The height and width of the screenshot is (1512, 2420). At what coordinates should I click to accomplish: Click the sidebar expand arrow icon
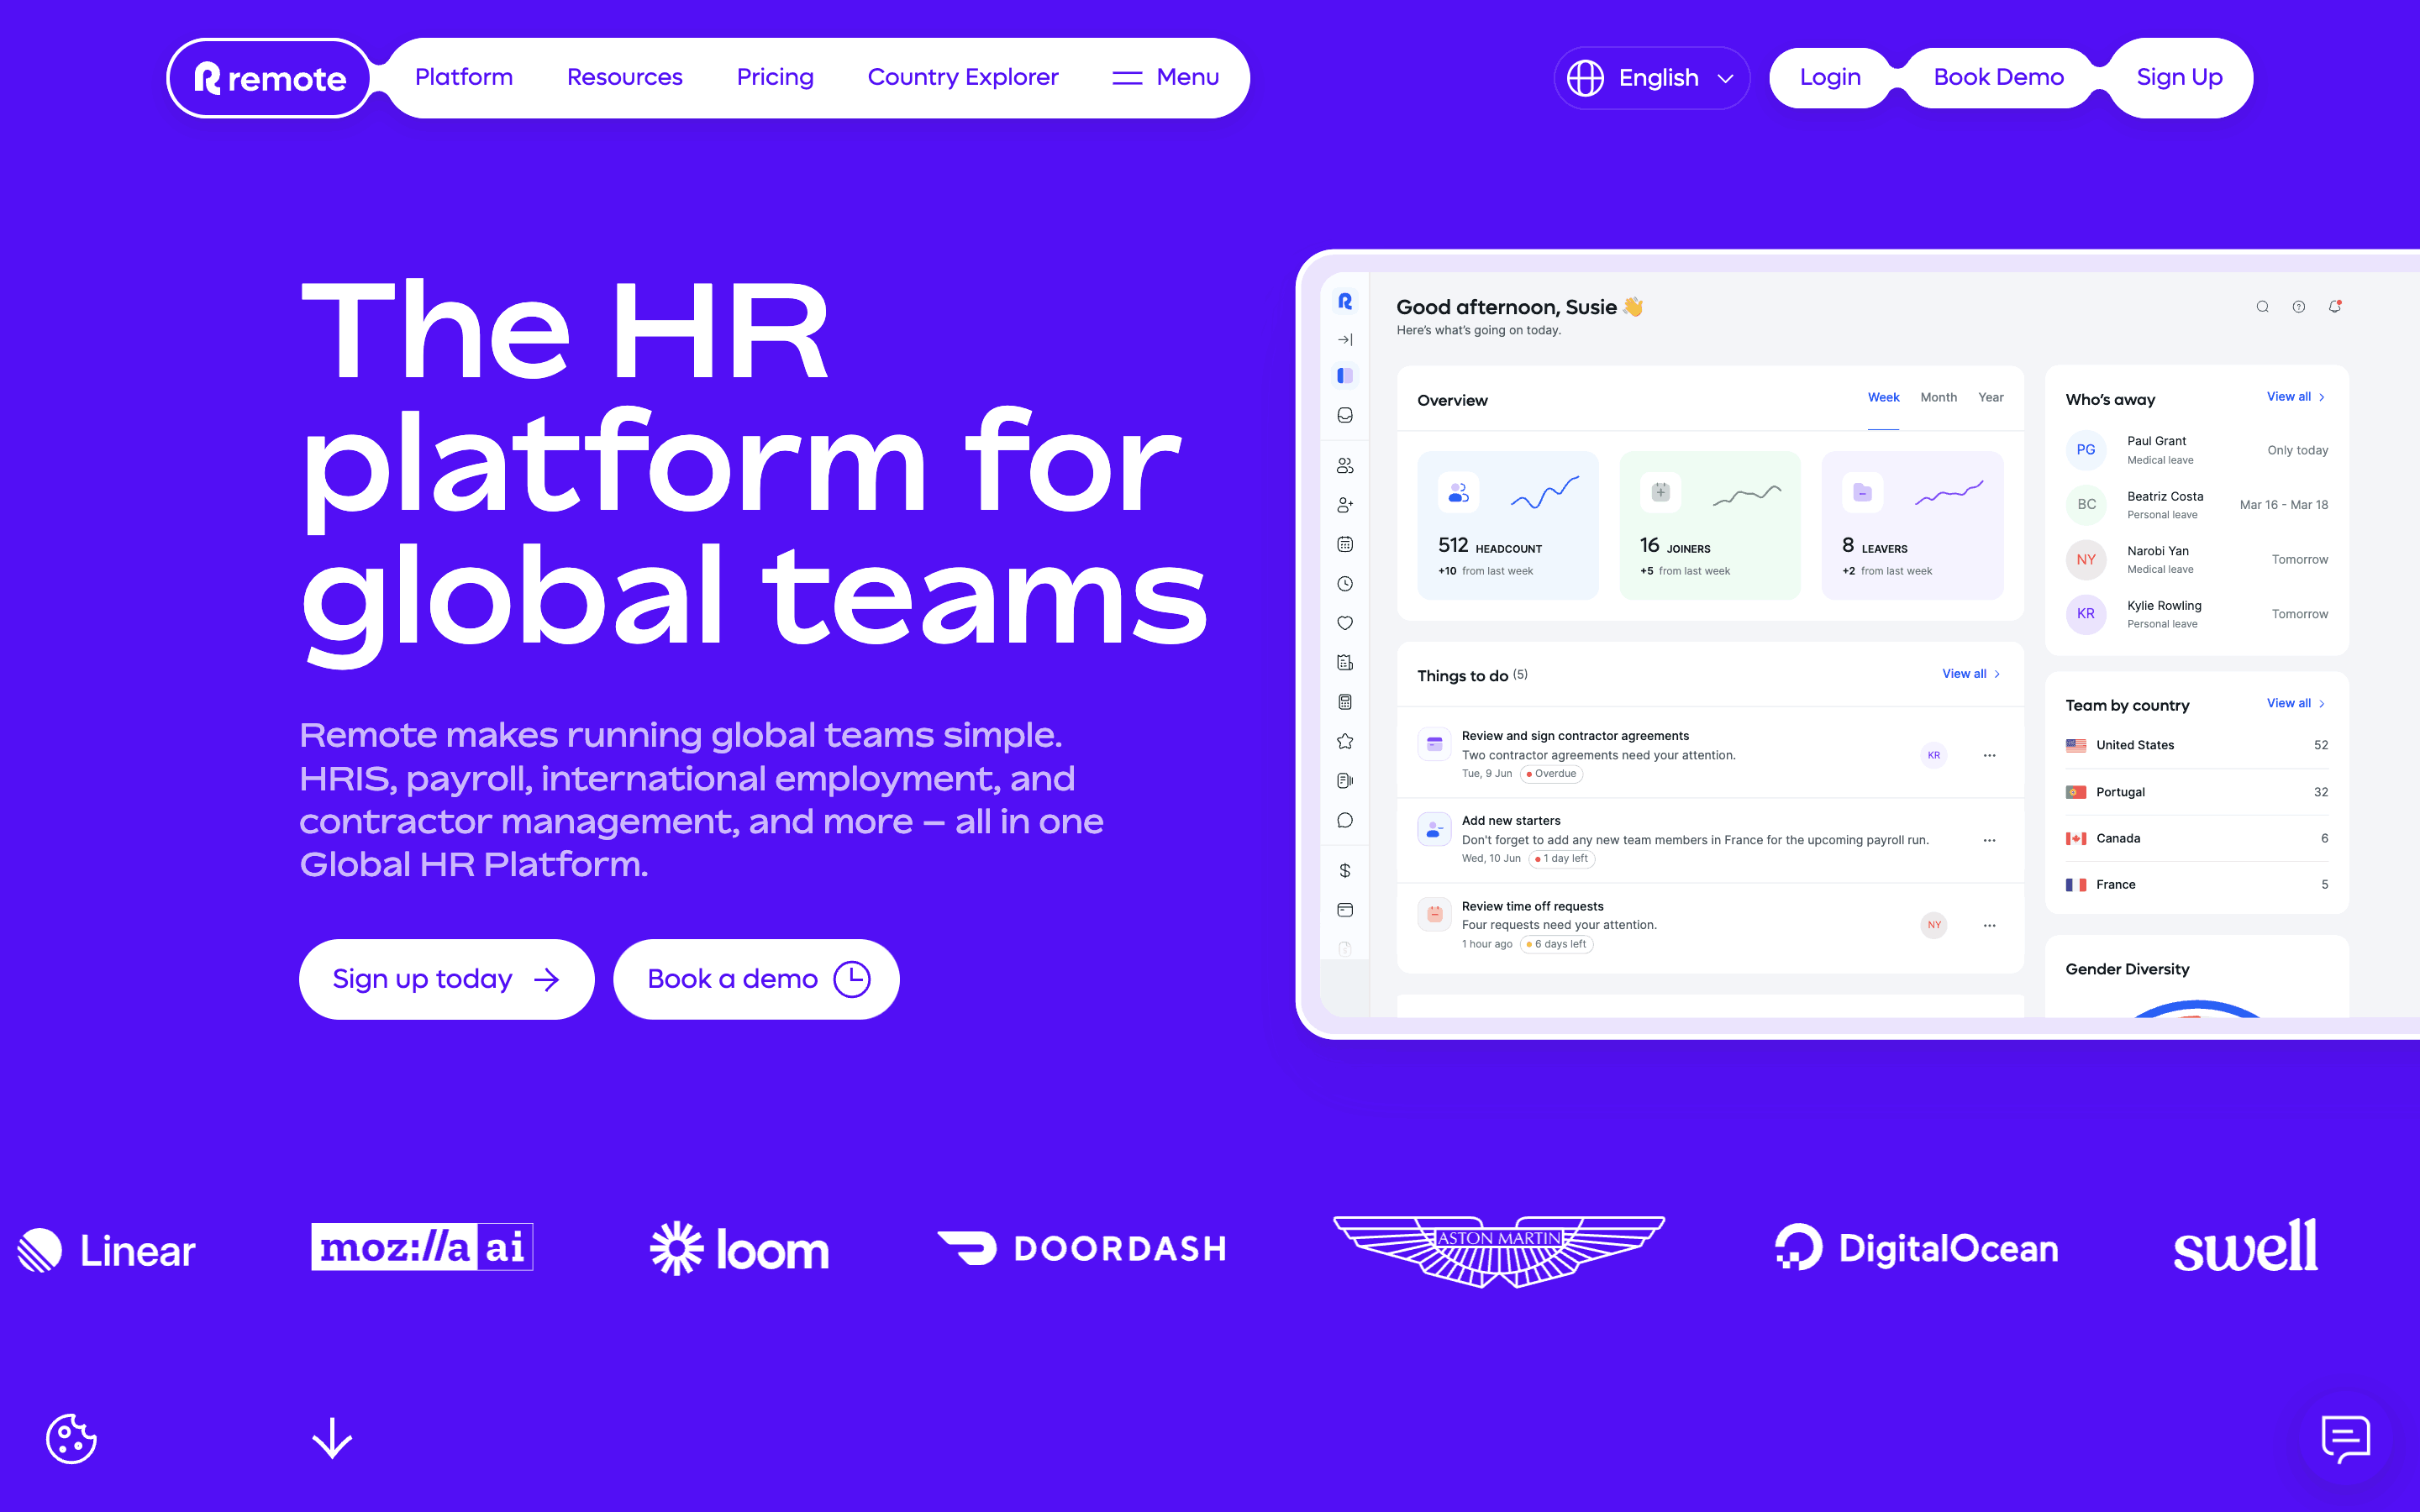1345,340
